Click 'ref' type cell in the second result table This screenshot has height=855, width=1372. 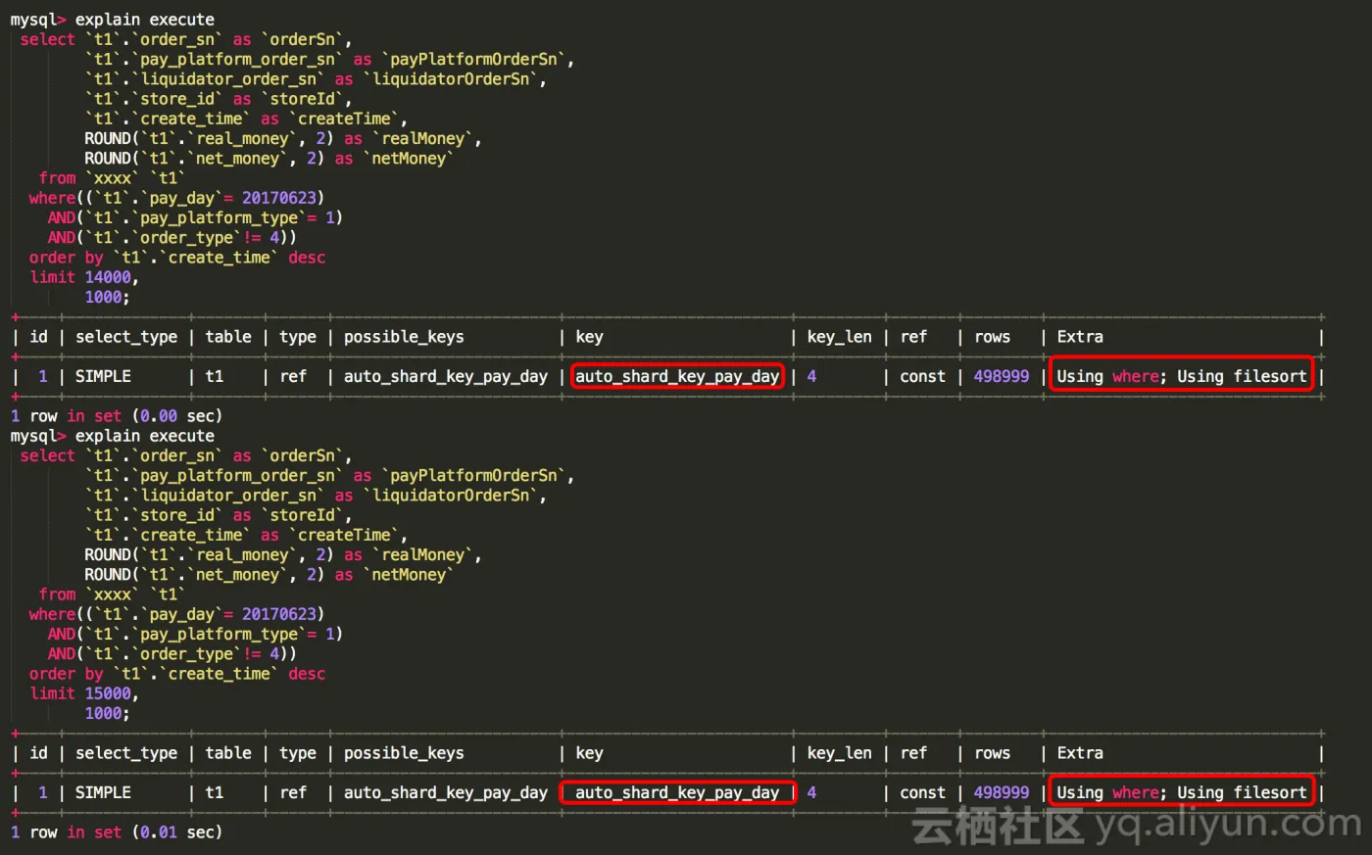293,792
